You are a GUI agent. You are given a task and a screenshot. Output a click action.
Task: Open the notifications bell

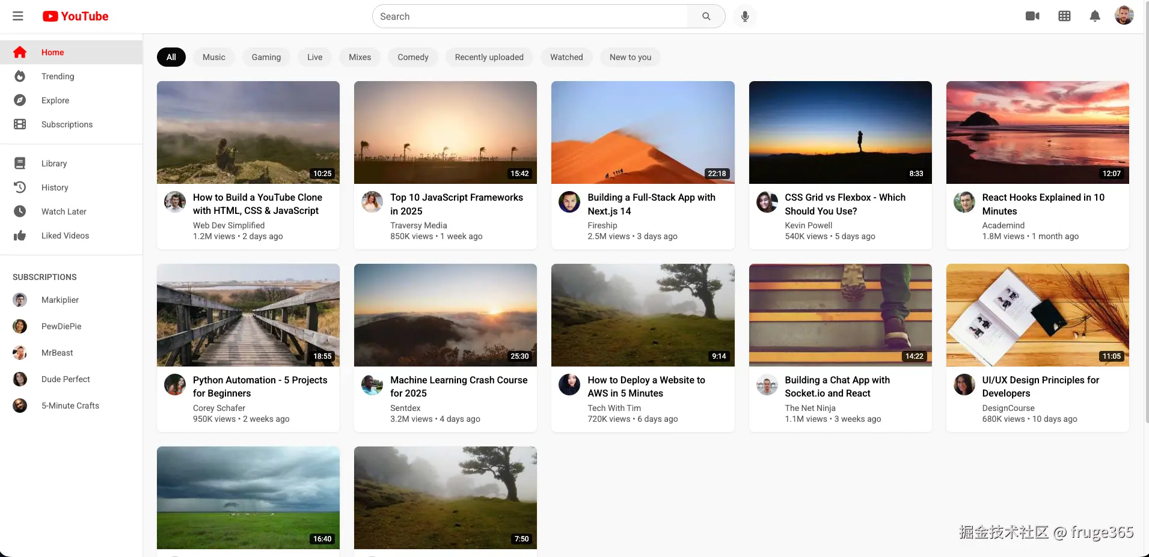pos(1095,16)
